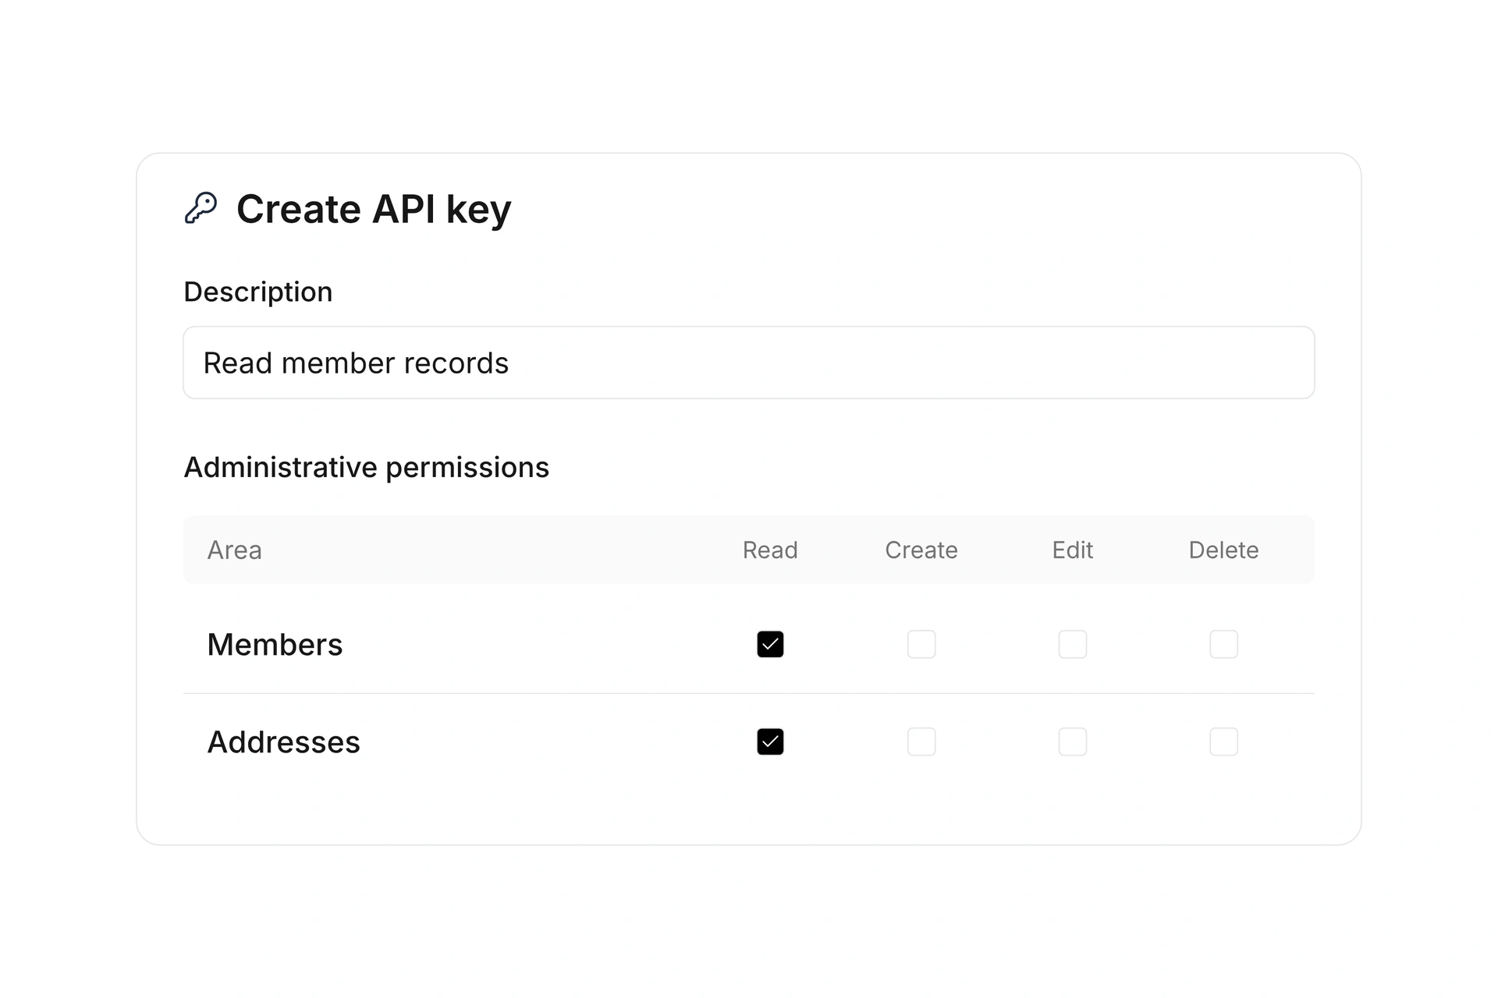Focus the Description input field
1498x998 pixels.
pyautogui.click(x=749, y=363)
